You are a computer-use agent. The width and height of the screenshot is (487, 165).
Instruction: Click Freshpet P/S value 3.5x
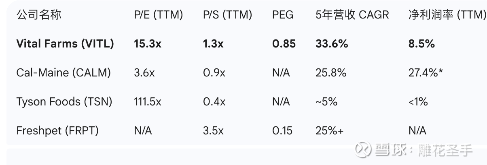pyautogui.click(x=213, y=131)
